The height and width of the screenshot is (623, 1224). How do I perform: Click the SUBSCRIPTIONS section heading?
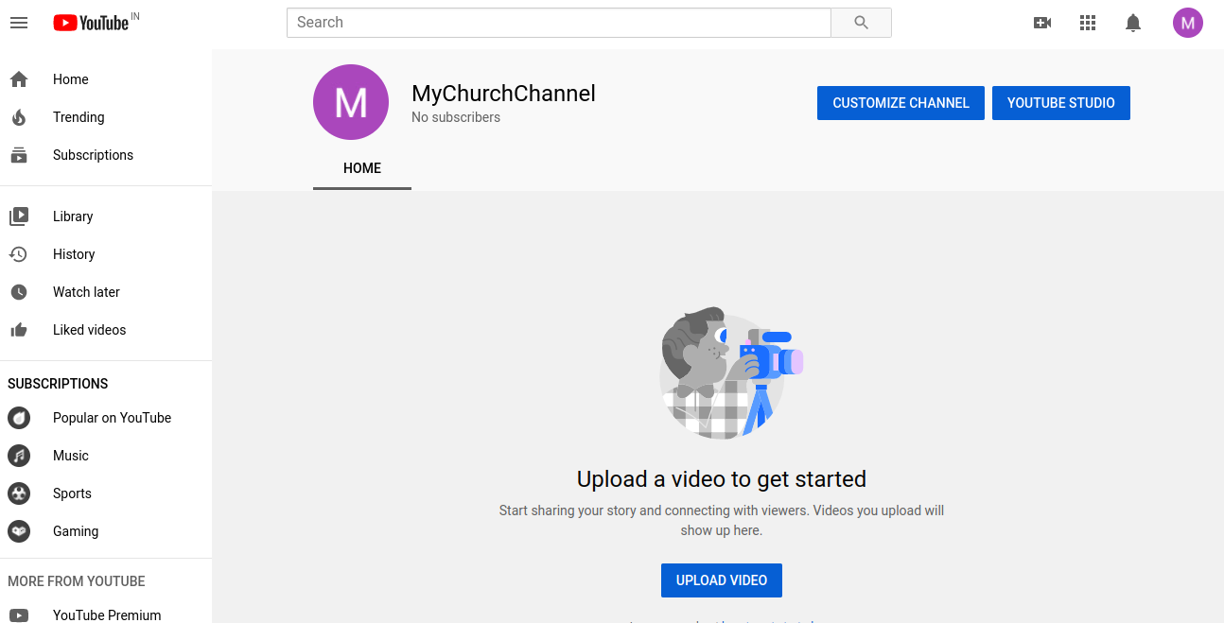[58, 384]
